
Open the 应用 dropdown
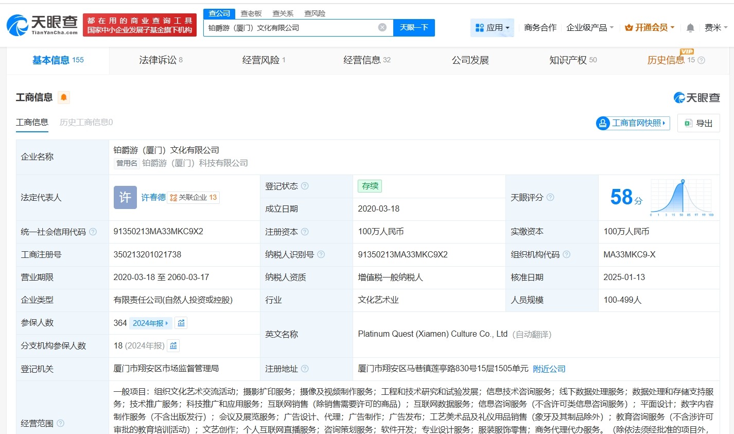pos(492,27)
